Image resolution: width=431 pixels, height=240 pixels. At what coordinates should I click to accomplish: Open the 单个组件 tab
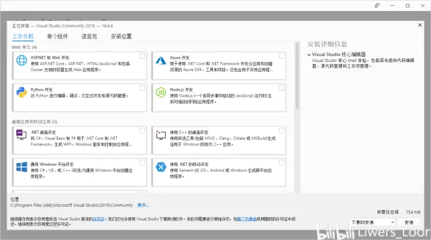57,37
